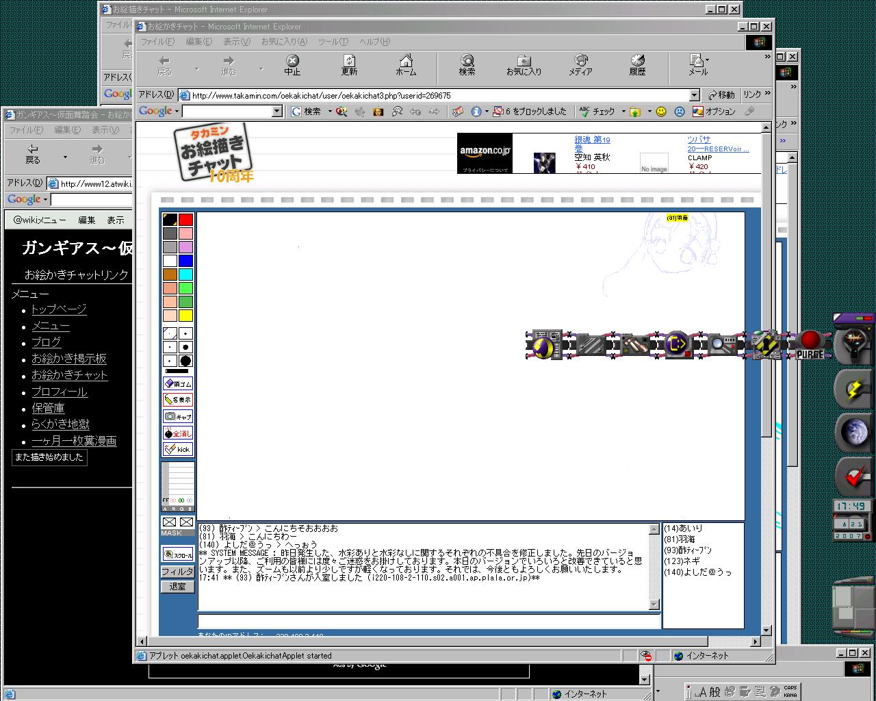Open トップページ link in wiki window
876x701 pixels.
click(59, 309)
